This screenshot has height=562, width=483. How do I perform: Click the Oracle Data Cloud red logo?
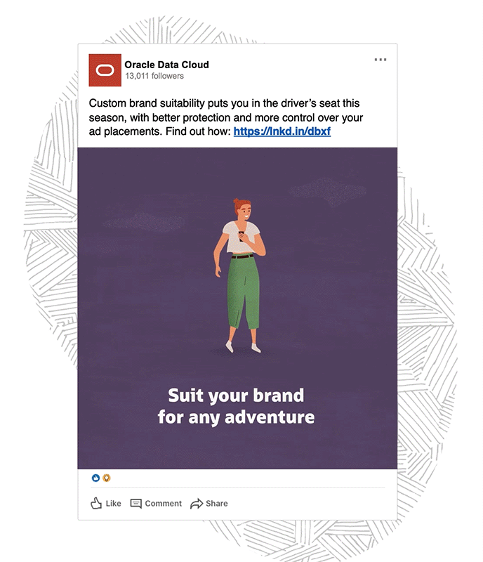pyautogui.click(x=105, y=70)
